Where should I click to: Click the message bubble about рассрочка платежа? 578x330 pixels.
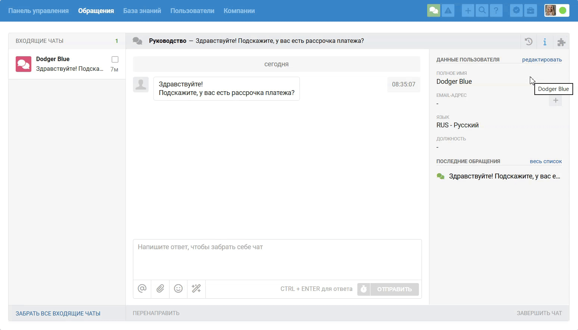[x=227, y=89]
